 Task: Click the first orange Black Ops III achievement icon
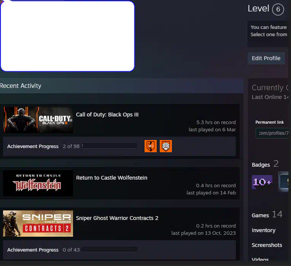151,146
